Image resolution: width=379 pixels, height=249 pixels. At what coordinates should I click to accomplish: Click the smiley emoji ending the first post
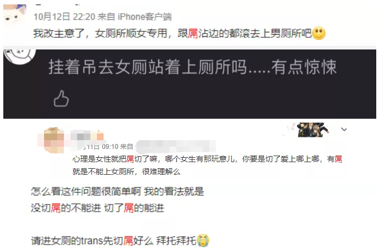coord(319,33)
